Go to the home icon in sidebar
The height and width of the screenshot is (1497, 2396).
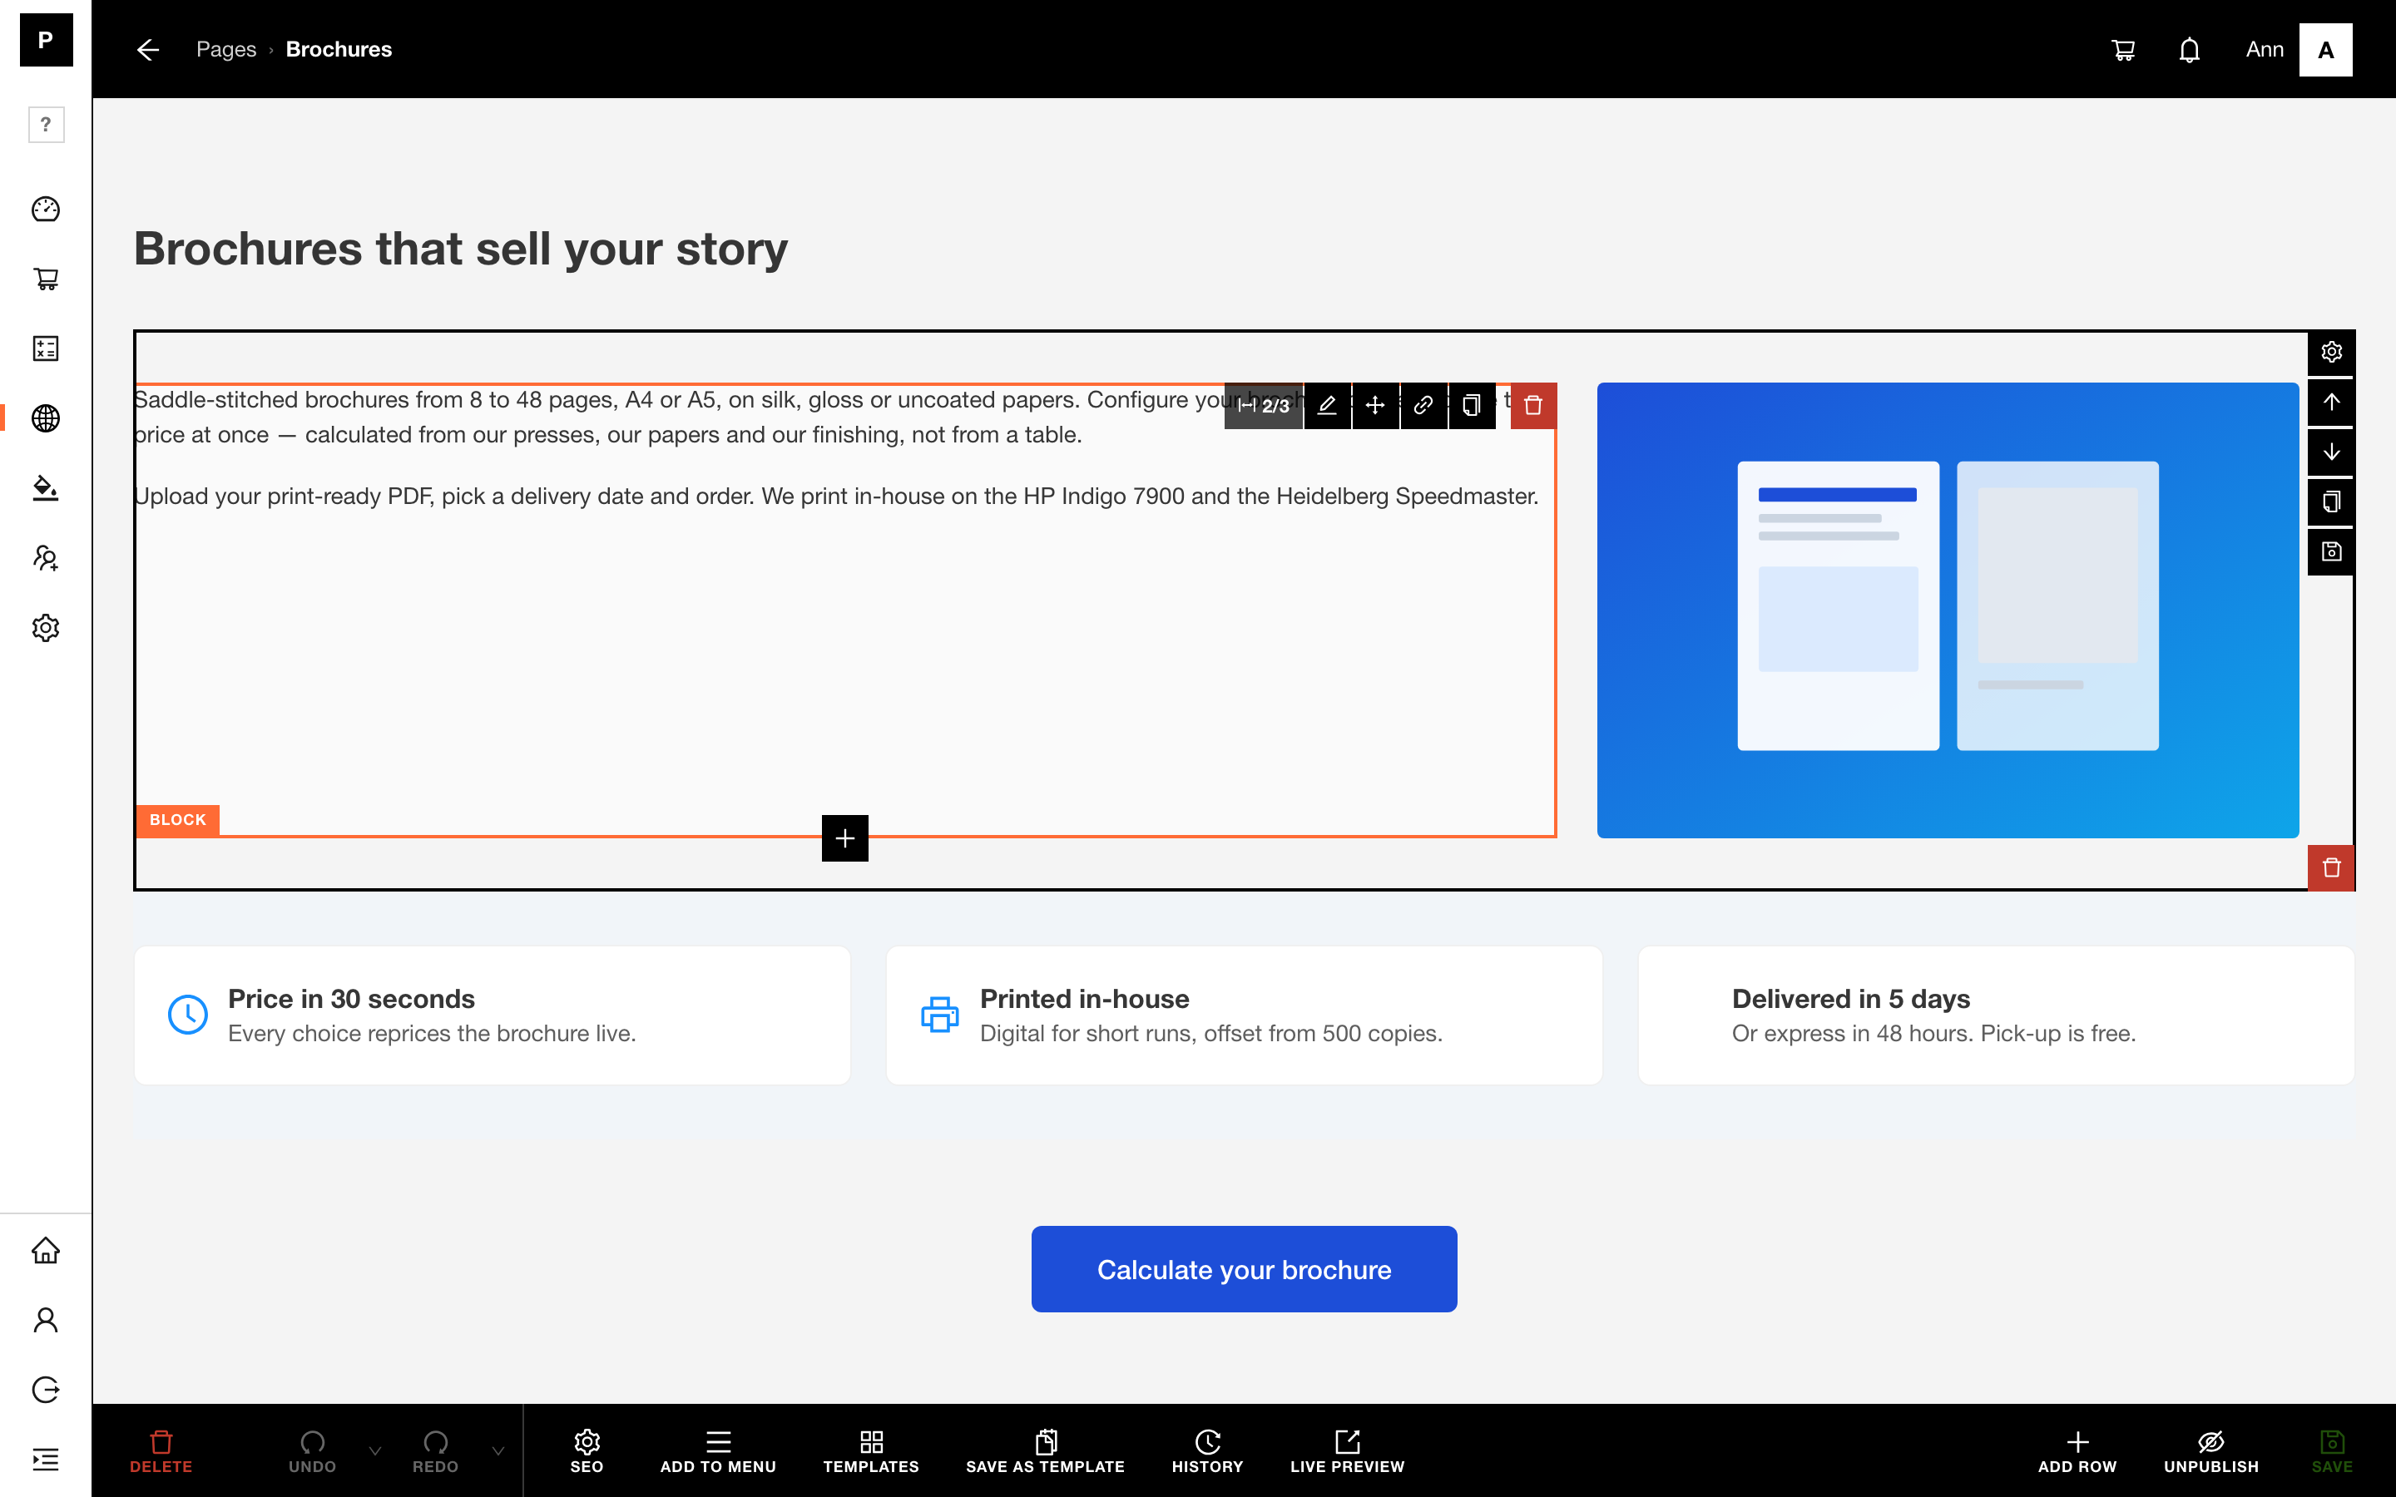tap(46, 1251)
